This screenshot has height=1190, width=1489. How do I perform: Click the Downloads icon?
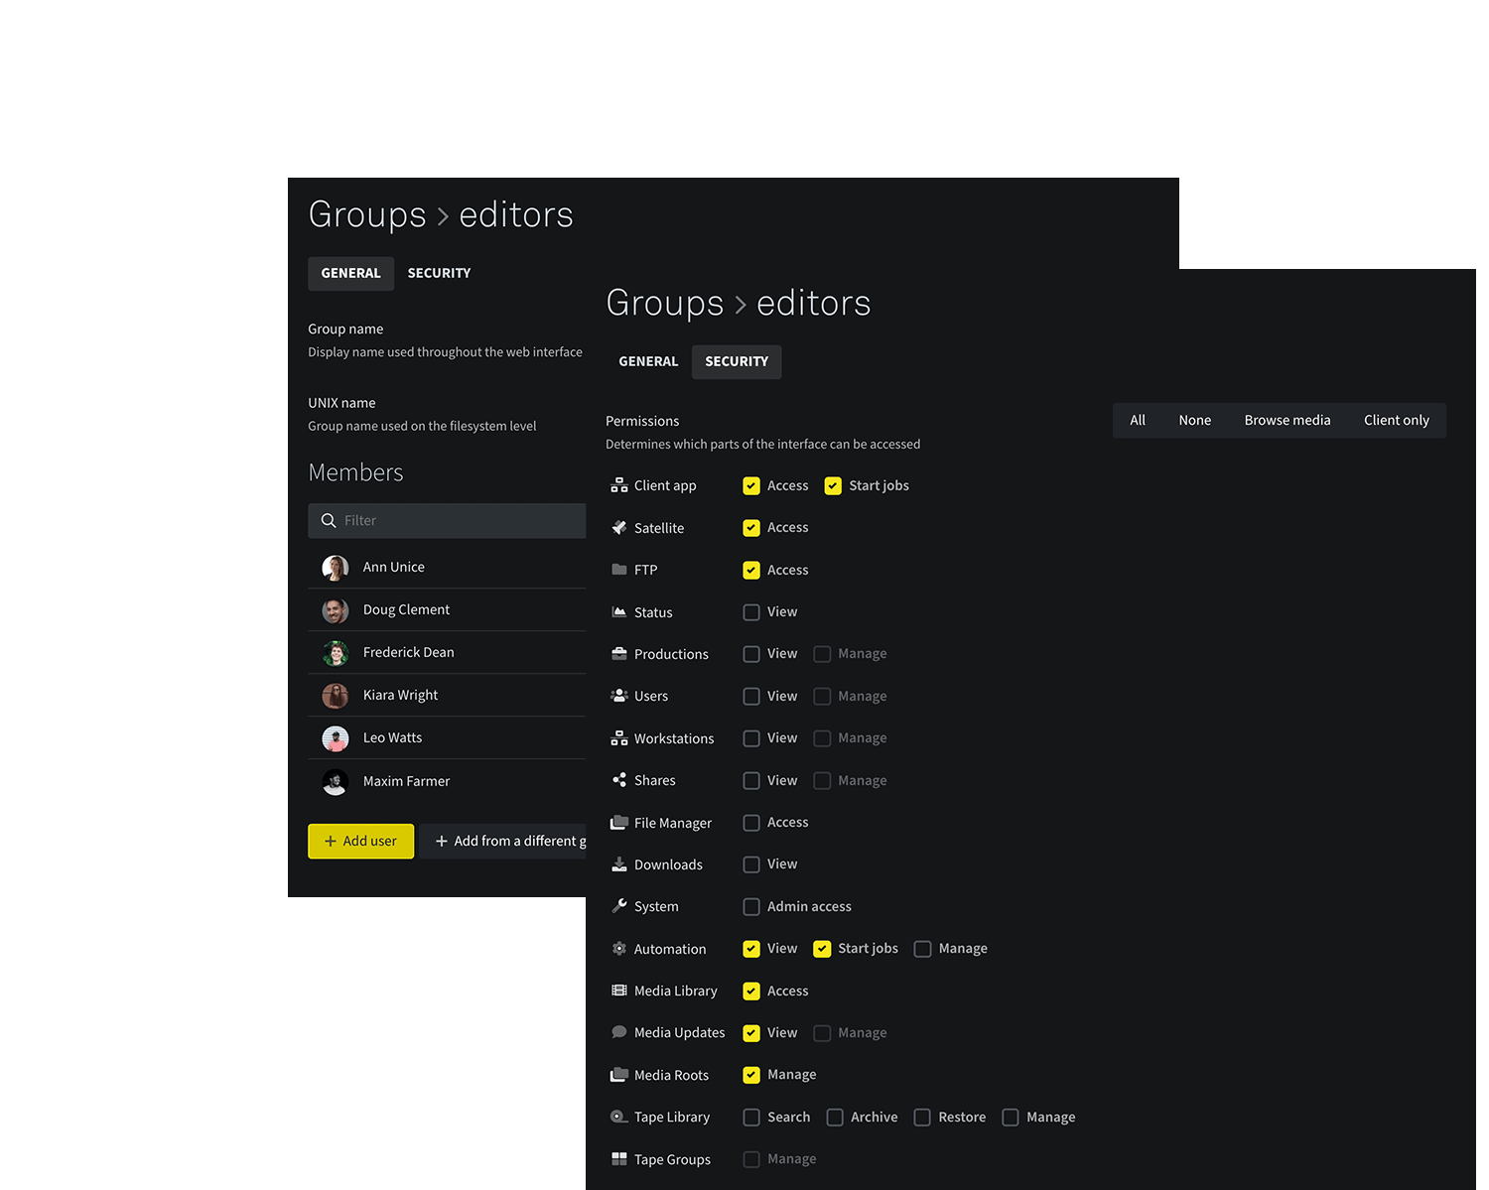click(x=619, y=864)
